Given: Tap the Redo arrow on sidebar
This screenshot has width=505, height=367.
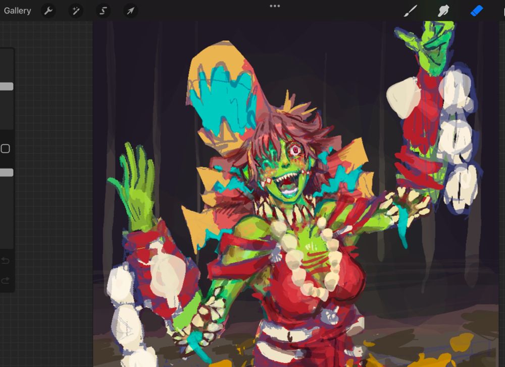Looking at the screenshot, I should 5,281.
